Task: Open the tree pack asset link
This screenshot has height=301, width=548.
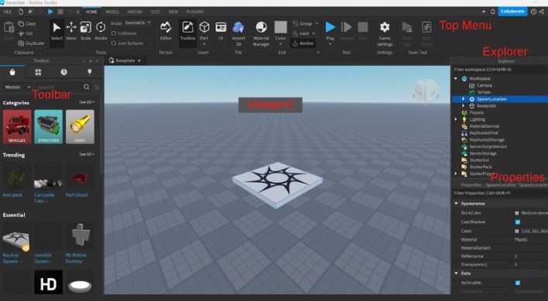Action: click(12, 195)
